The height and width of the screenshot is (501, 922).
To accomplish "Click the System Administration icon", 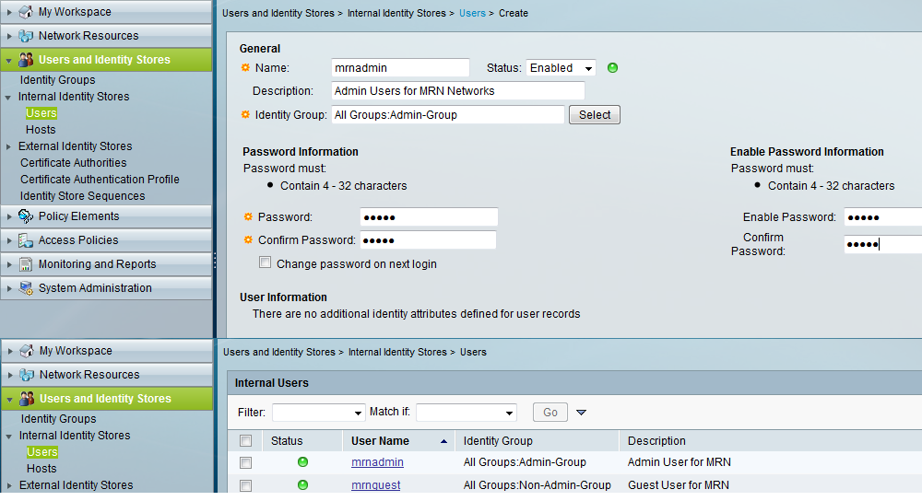I will [x=25, y=288].
